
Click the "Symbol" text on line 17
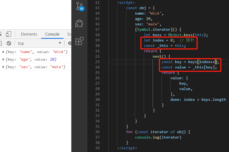(144, 30)
